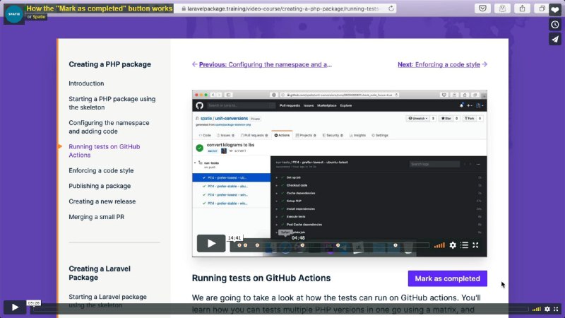
Task: Open Running tests on GitHub Actions sidebar link
Action: point(104,151)
